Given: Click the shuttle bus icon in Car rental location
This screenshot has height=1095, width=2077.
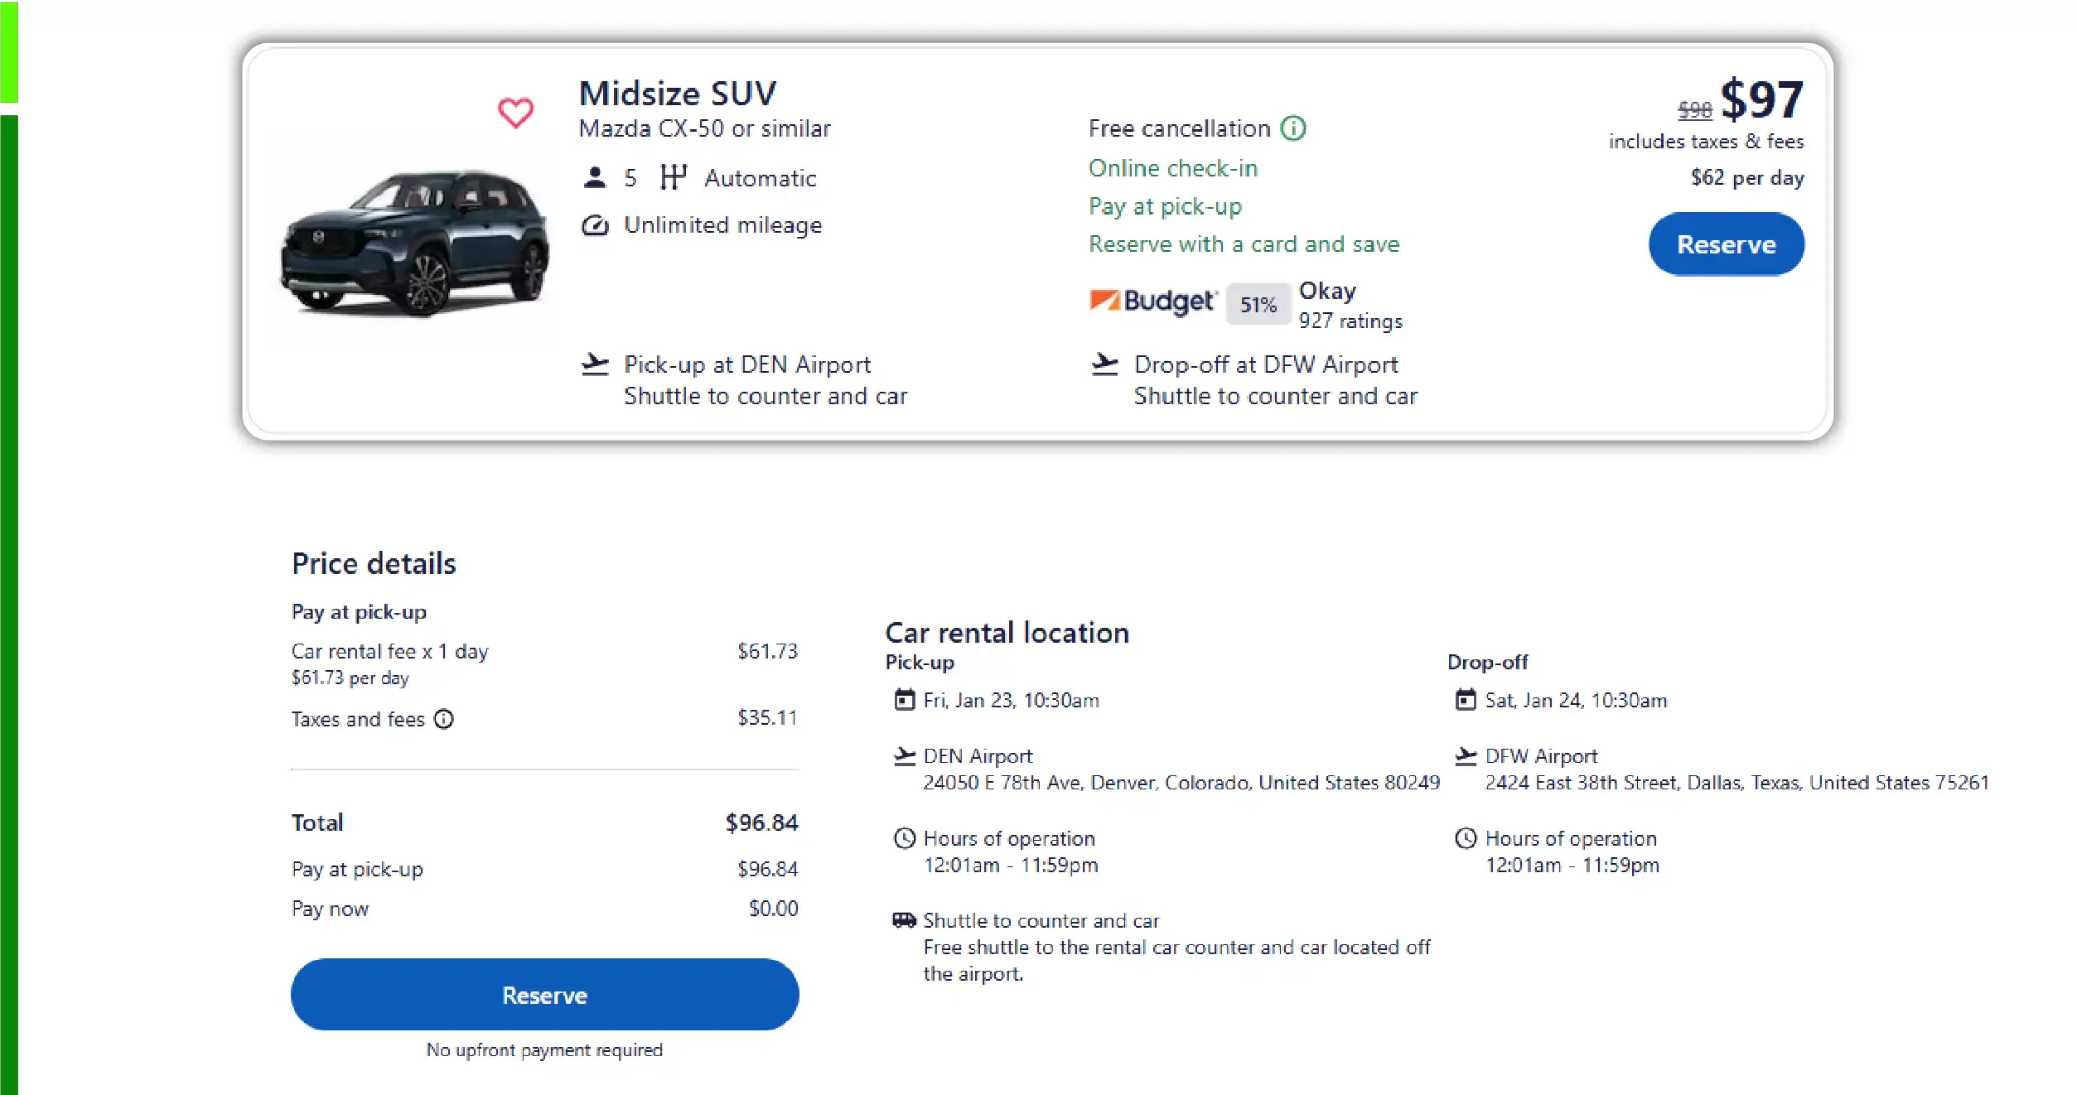Looking at the screenshot, I should tap(902, 919).
